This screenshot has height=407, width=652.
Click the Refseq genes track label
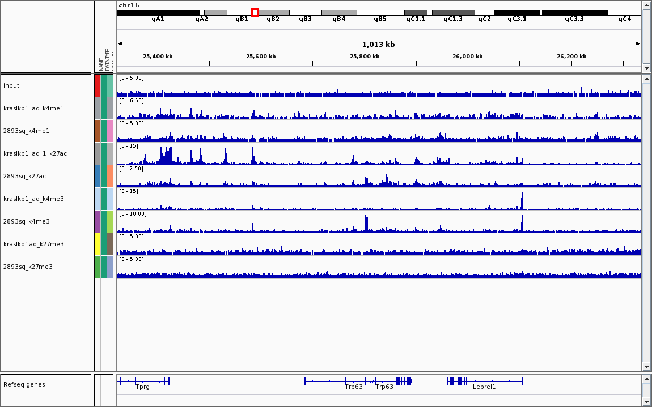click(24, 384)
